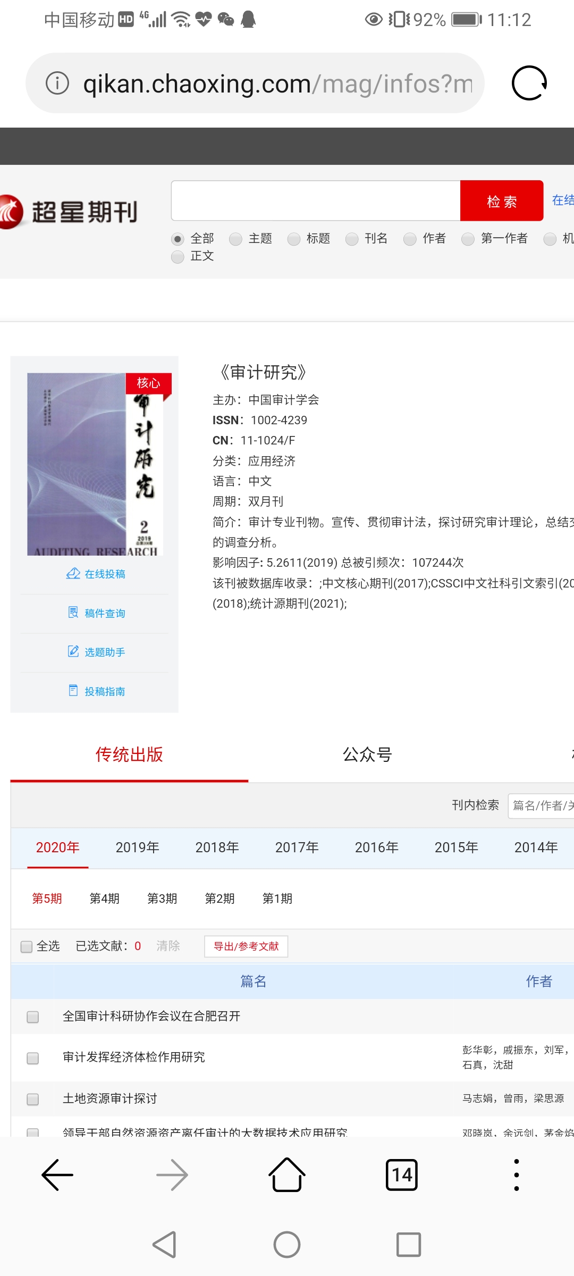
Task: Select the 第一作者 search scope radio
Action: click(468, 239)
